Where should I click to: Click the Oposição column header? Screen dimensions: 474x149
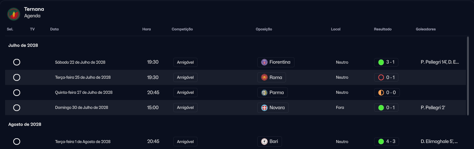[x=264, y=29]
